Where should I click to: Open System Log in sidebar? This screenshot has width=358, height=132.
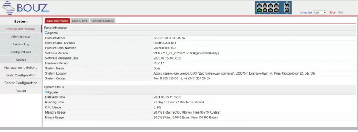[21, 44]
